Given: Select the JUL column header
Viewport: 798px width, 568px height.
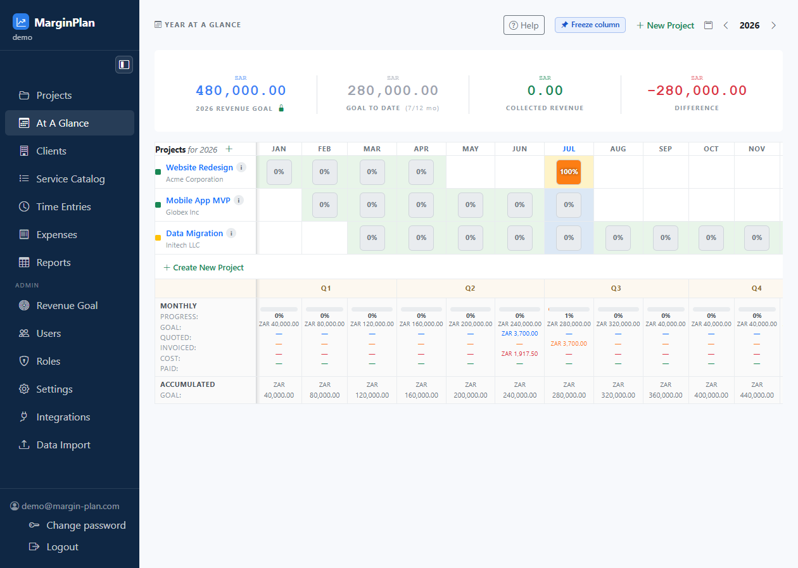Looking at the screenshot, I should (569, 149).
